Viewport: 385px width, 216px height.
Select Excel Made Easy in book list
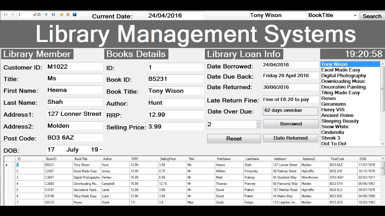click(350, 70)
